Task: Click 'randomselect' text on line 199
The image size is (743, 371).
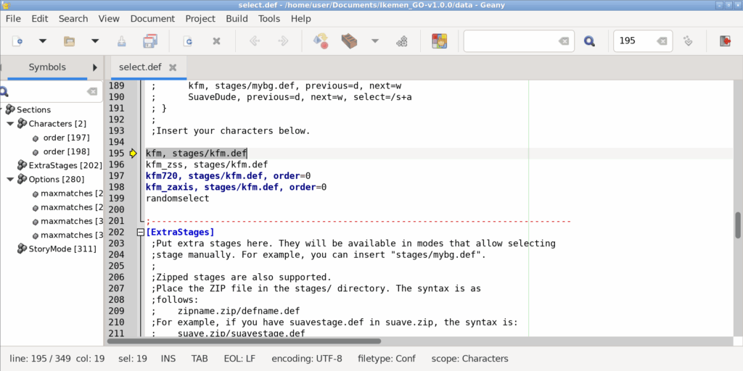Action: pyautogui.click(x=177, y=199)
